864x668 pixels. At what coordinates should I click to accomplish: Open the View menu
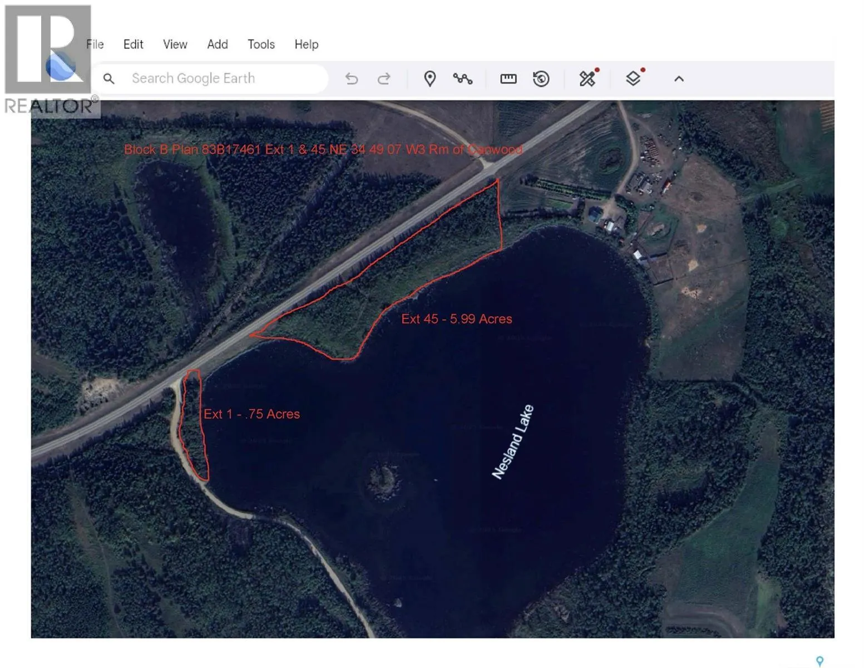[x=175, y=45]
